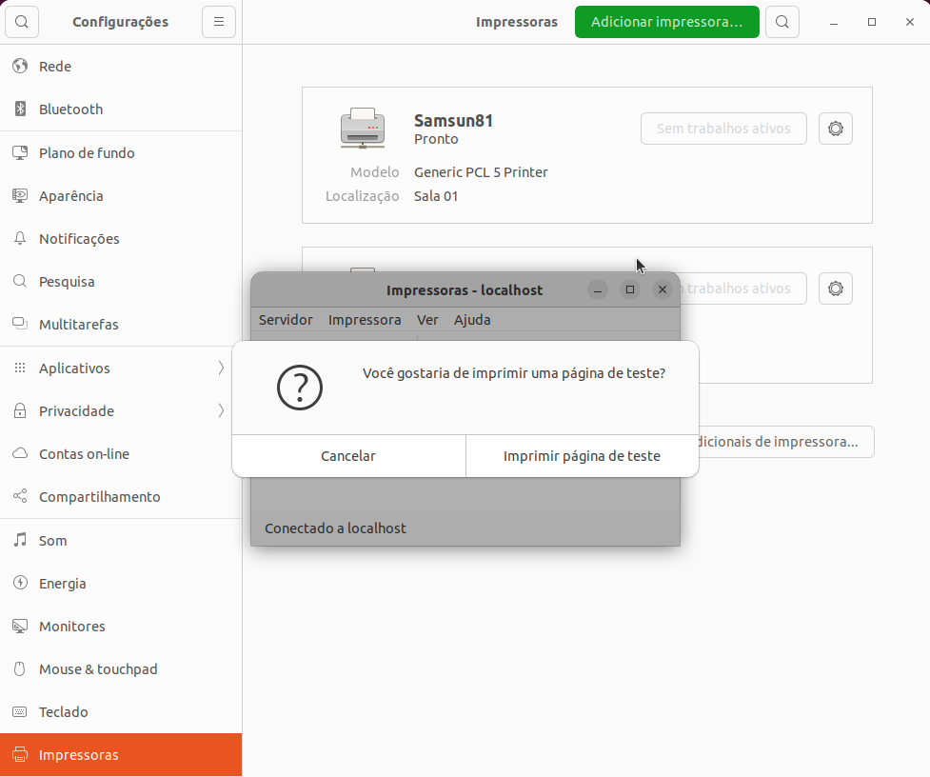Click Sem trabalhos ativos for Samsun81
The width and height of the screenshot is (930, 777).
pyautogui.click(x=723, y=129)
